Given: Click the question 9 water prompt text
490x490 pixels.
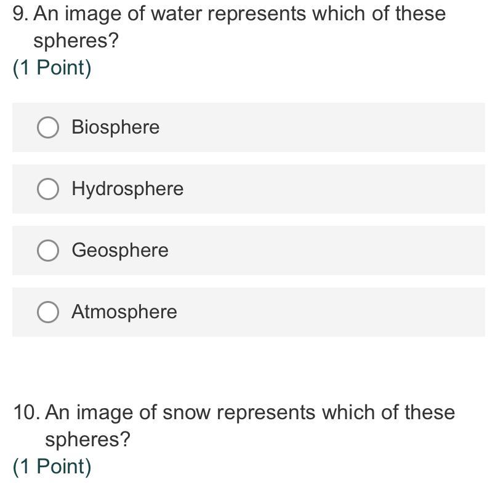Looking at the screenshot, I should click(239, 27).
